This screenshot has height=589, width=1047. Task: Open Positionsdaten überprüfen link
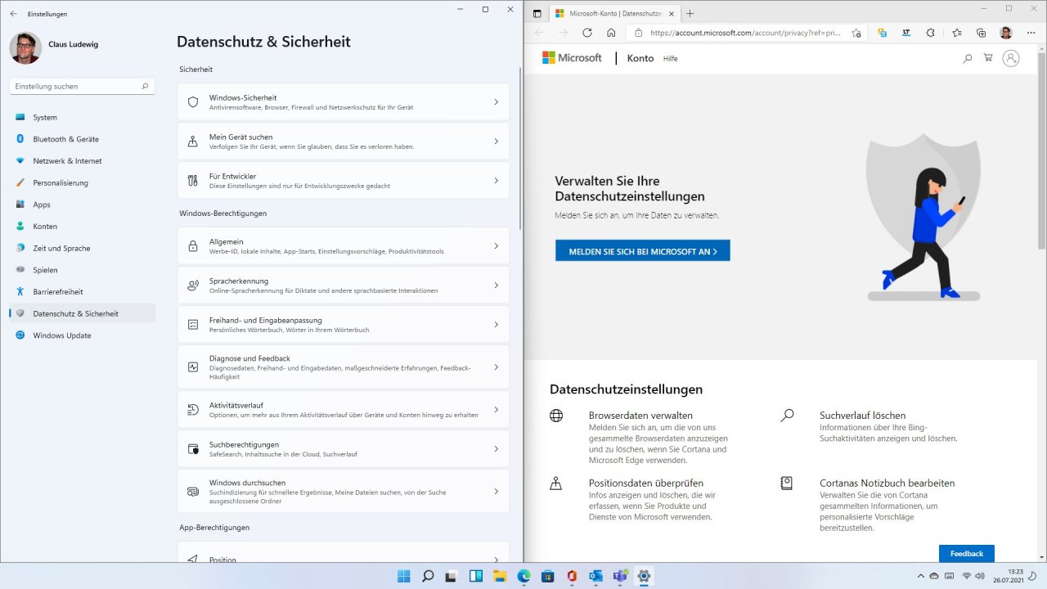[x=645, y=483]
